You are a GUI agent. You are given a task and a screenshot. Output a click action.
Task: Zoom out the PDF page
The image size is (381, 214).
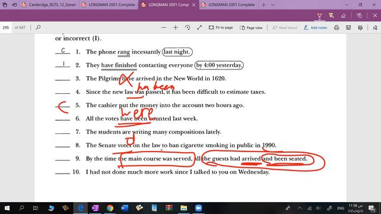click(x=164, y=28)
